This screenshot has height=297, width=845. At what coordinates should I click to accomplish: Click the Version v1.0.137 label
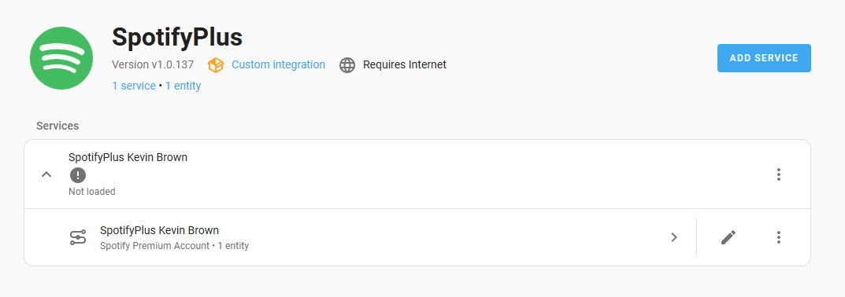[153, 64]
